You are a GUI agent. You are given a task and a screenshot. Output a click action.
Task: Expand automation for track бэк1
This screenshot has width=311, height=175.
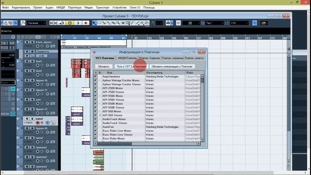click(18, 61)
